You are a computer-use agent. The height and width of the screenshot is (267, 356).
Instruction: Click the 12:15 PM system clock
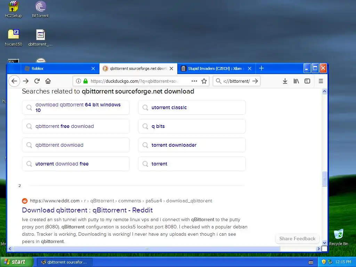(343, 262)
